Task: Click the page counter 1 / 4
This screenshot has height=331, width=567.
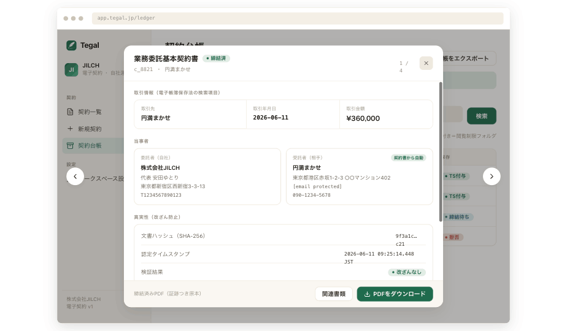Action: coord(404,66)
